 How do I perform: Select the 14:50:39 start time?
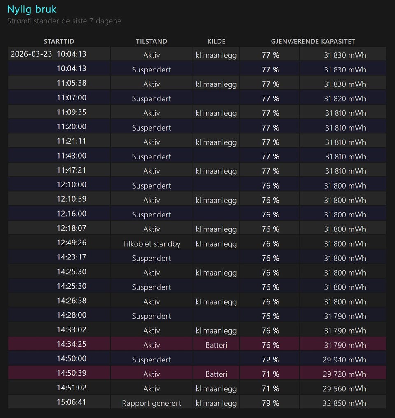[x=72, y=373]
